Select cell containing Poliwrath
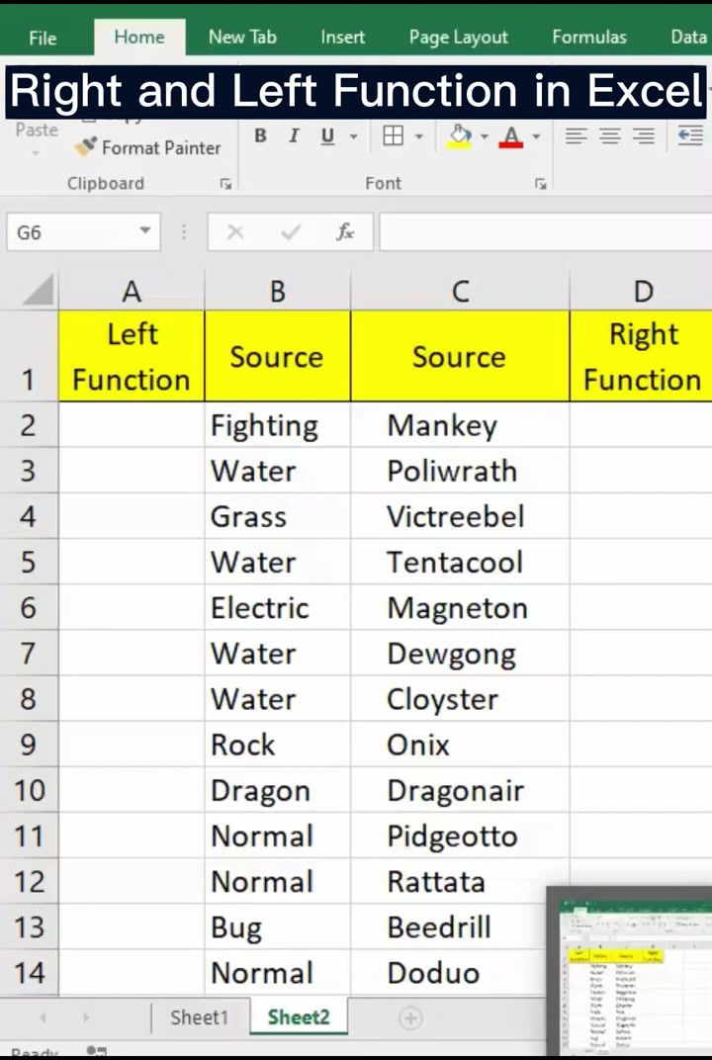This screenshot has height=1060, width=712. (x=460, y=472)
